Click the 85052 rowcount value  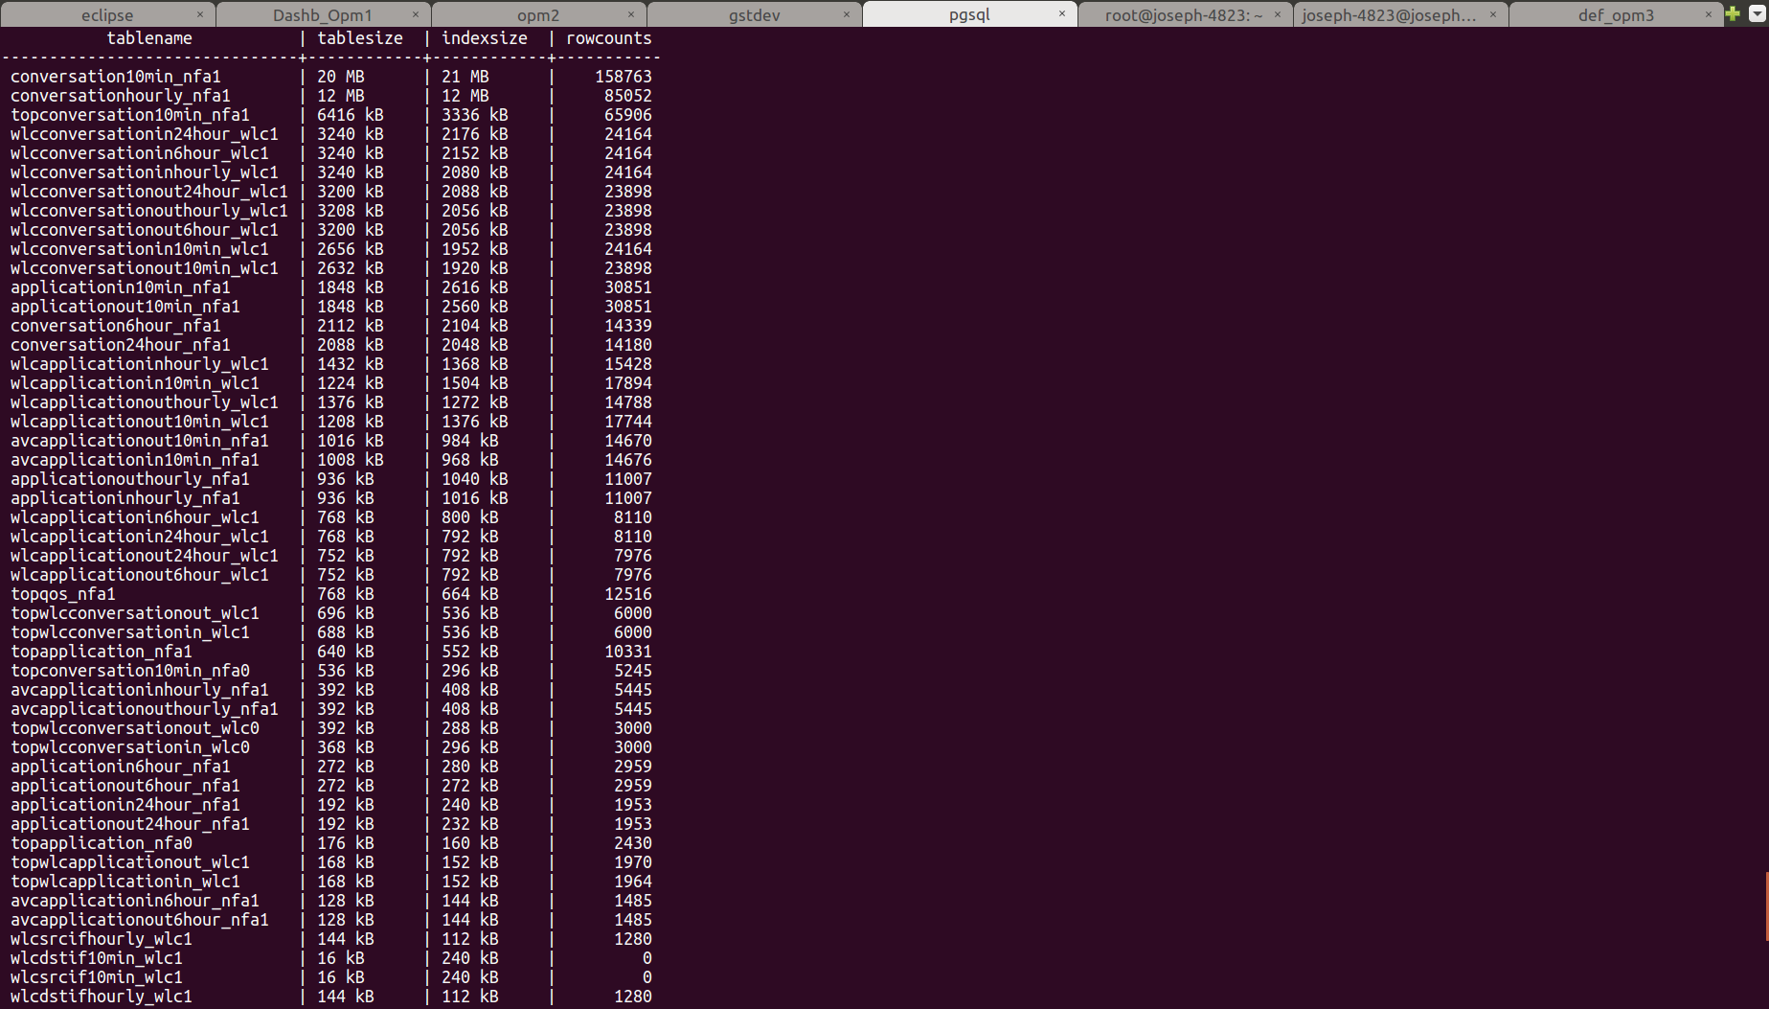628,96
